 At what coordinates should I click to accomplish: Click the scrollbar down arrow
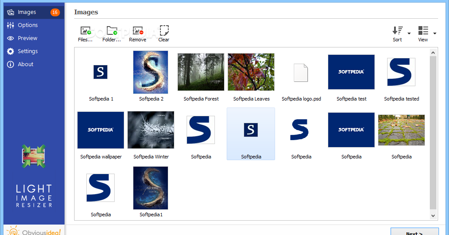tap(433, 215)
